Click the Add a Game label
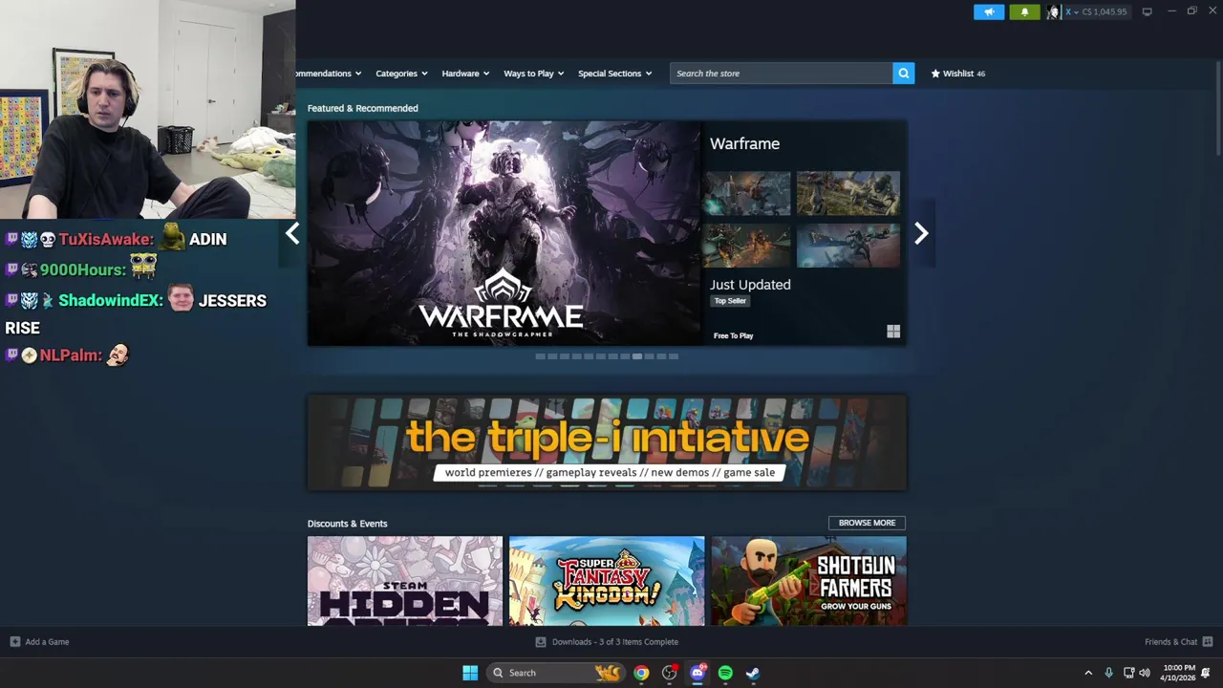The width and height of the screenshot is (1223, 688). [x=47, y=642]
